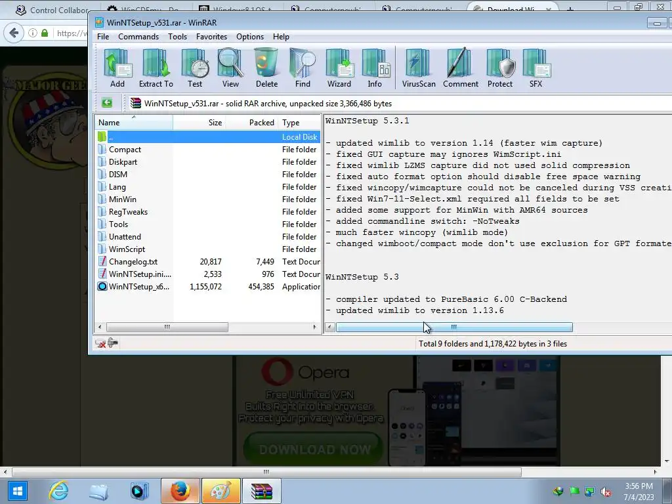Open the View file tool

coord(230,68)
